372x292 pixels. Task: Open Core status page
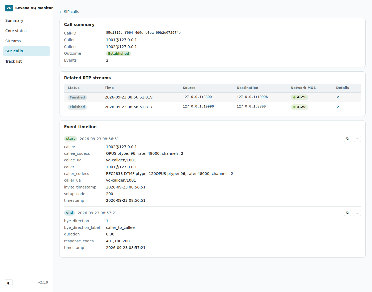pos(26,31)
